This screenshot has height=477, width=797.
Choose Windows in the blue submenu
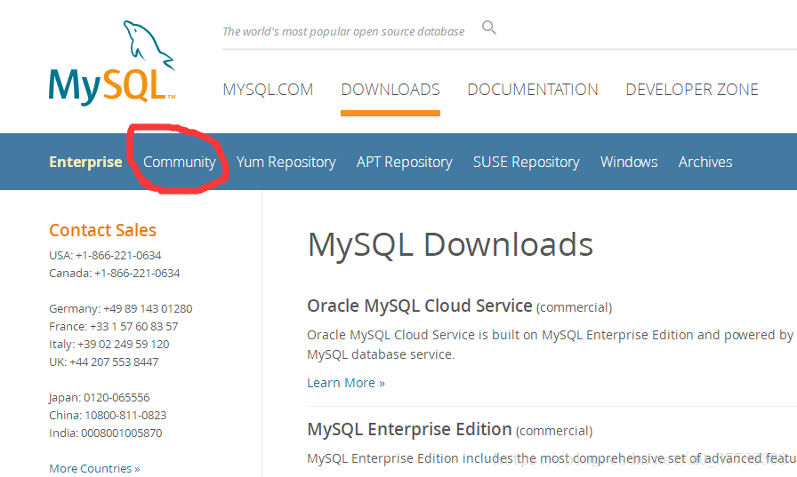coord(629,162)
